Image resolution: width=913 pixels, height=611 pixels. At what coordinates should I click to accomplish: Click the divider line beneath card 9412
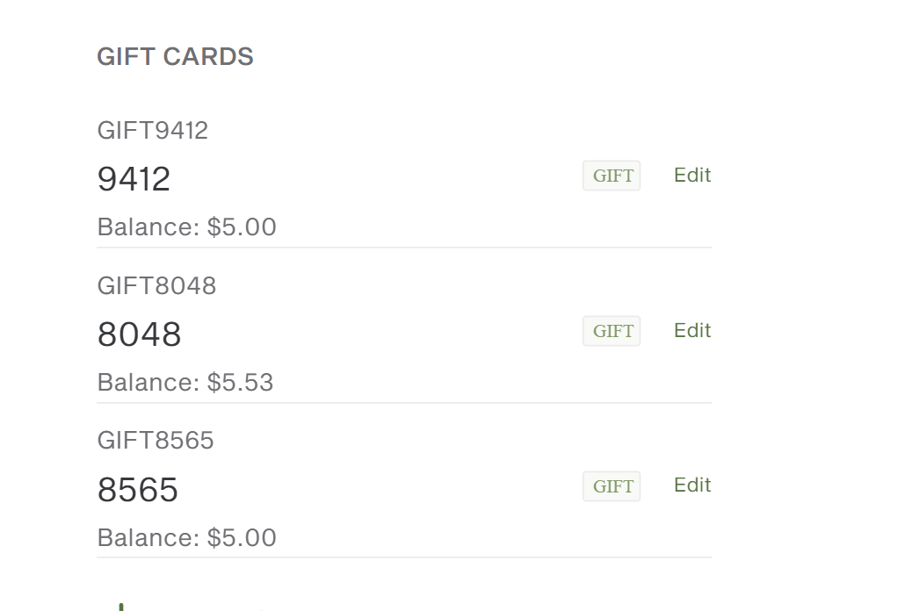(404, 248)
